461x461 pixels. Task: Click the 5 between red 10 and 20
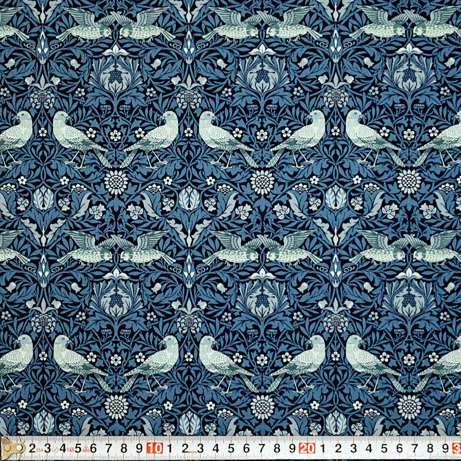click(231, 448)
